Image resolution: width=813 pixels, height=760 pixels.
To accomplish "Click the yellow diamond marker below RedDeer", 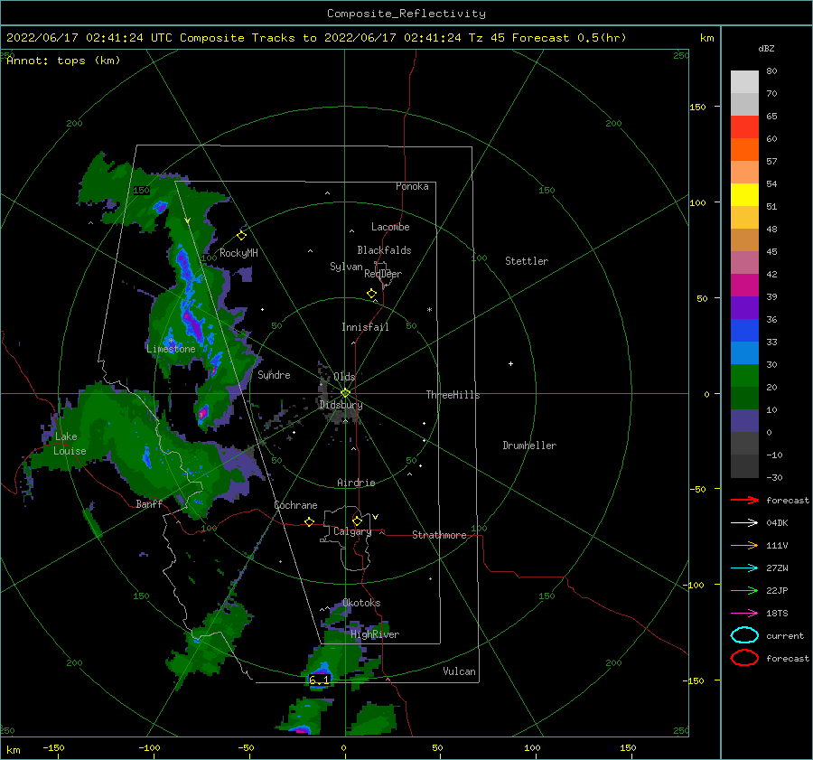I will click(x=372, y=294).
